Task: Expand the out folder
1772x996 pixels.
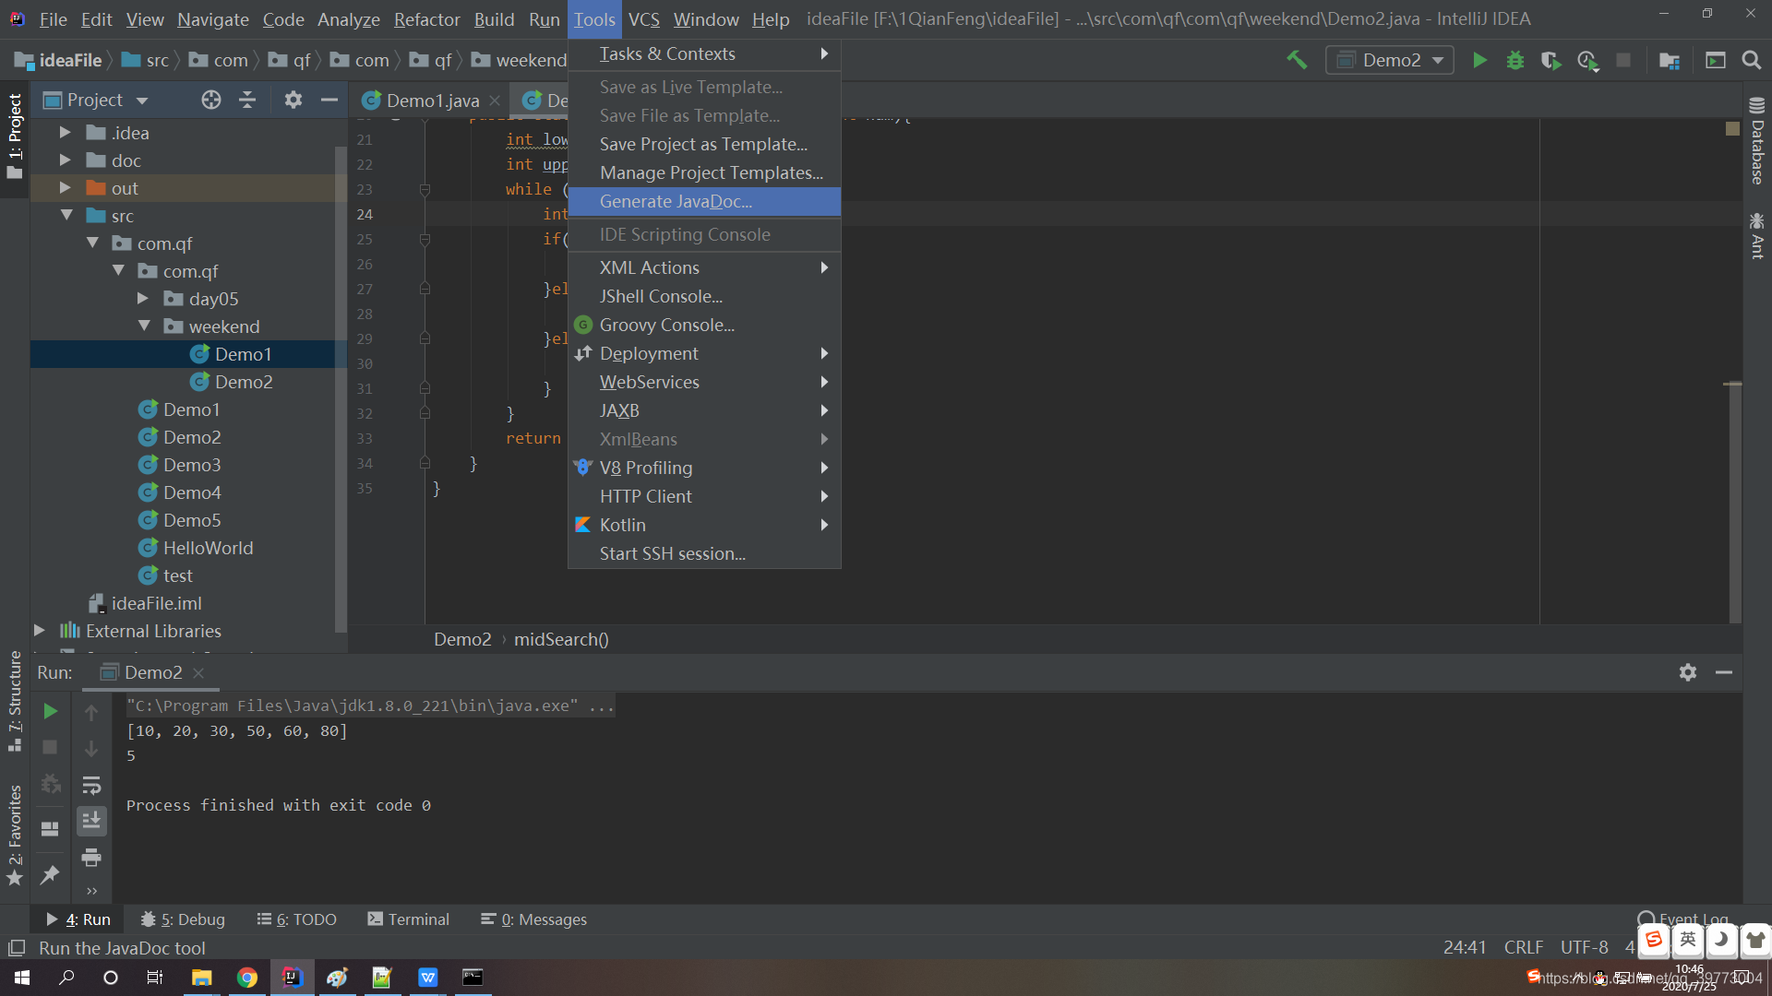Action: coord(65,188)
